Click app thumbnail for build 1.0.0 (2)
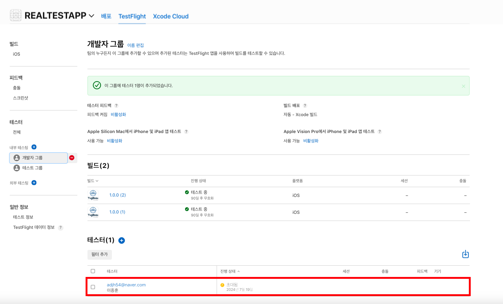This screenshot has height=304, width=503. pos(93,195)
